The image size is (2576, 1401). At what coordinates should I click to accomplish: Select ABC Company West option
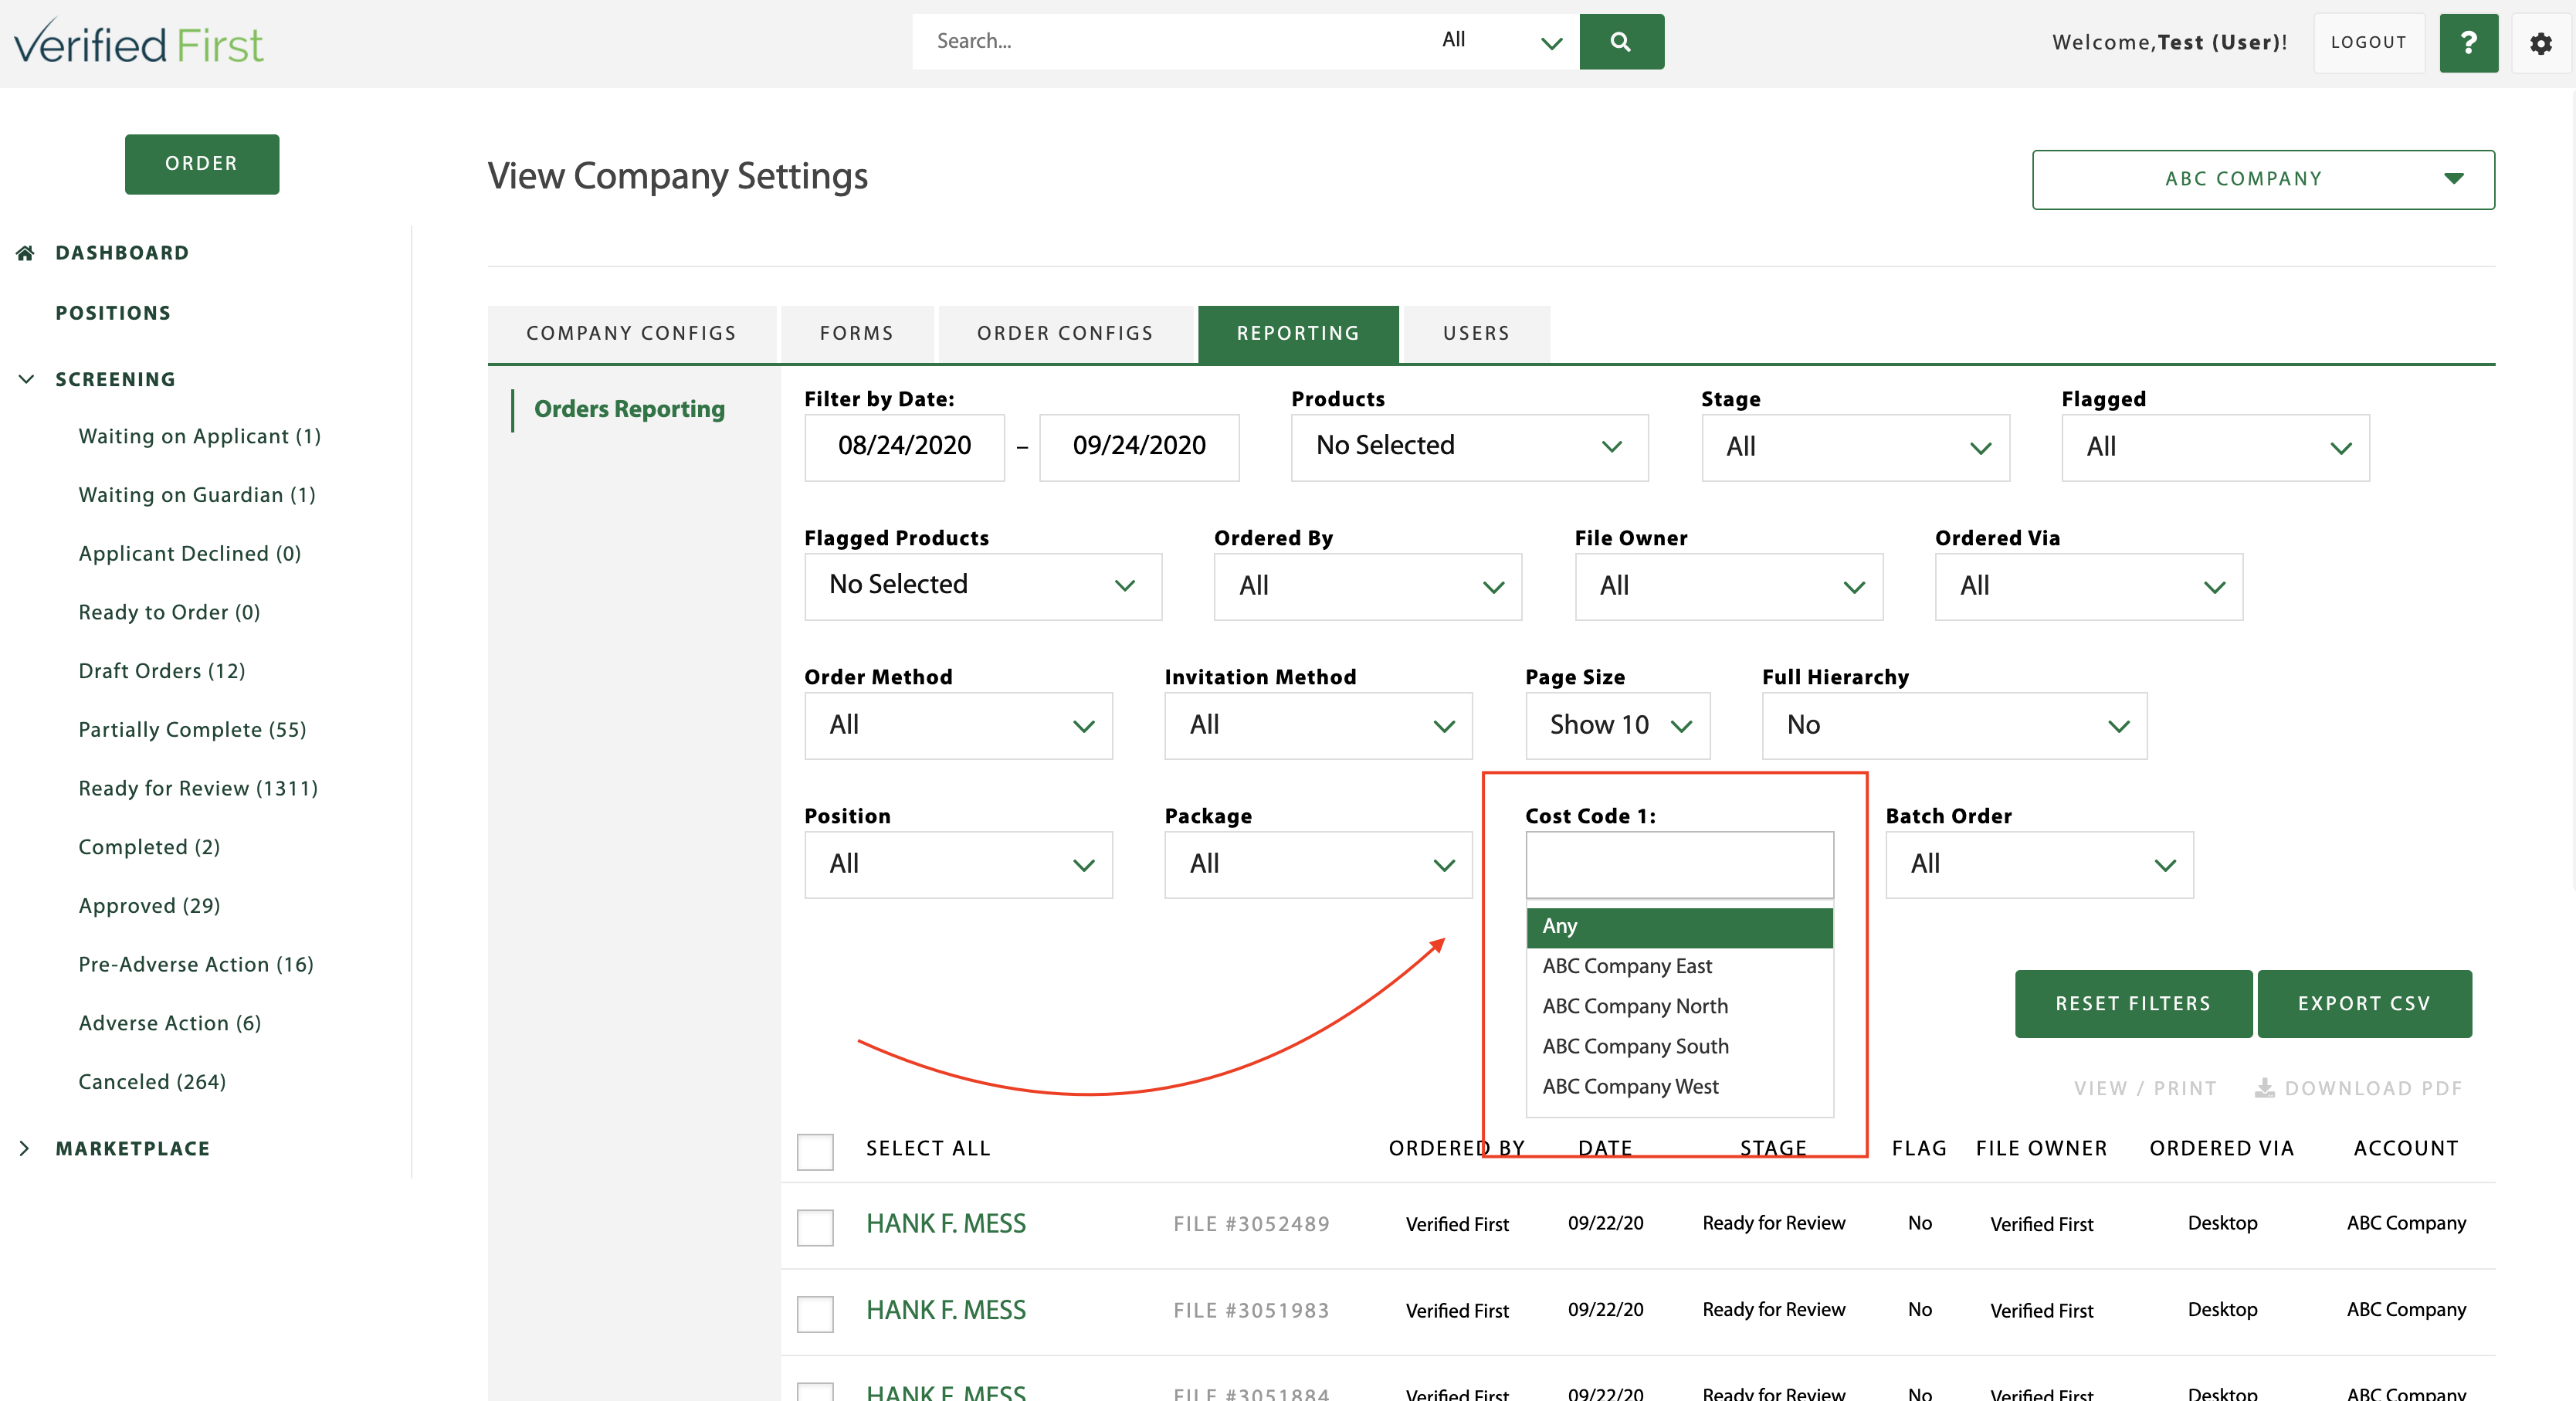click(x=1679, y=1087)
